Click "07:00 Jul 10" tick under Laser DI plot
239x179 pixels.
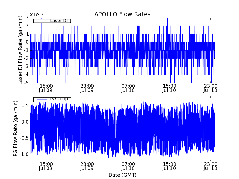point(128,88)
